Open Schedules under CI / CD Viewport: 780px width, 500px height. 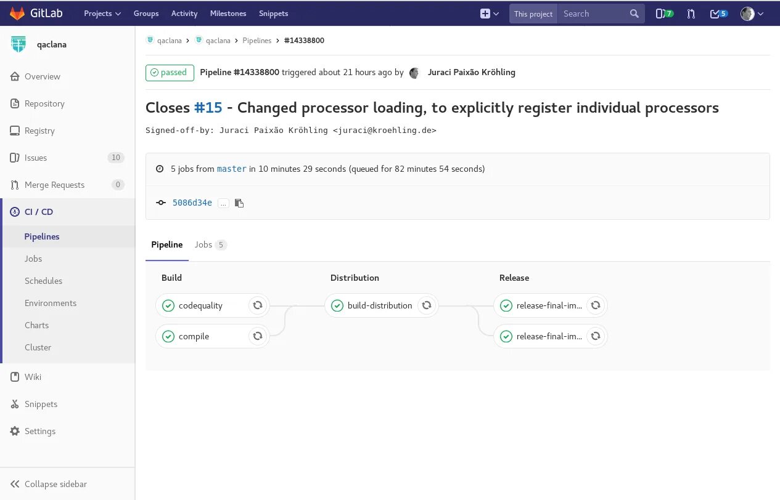43,281
